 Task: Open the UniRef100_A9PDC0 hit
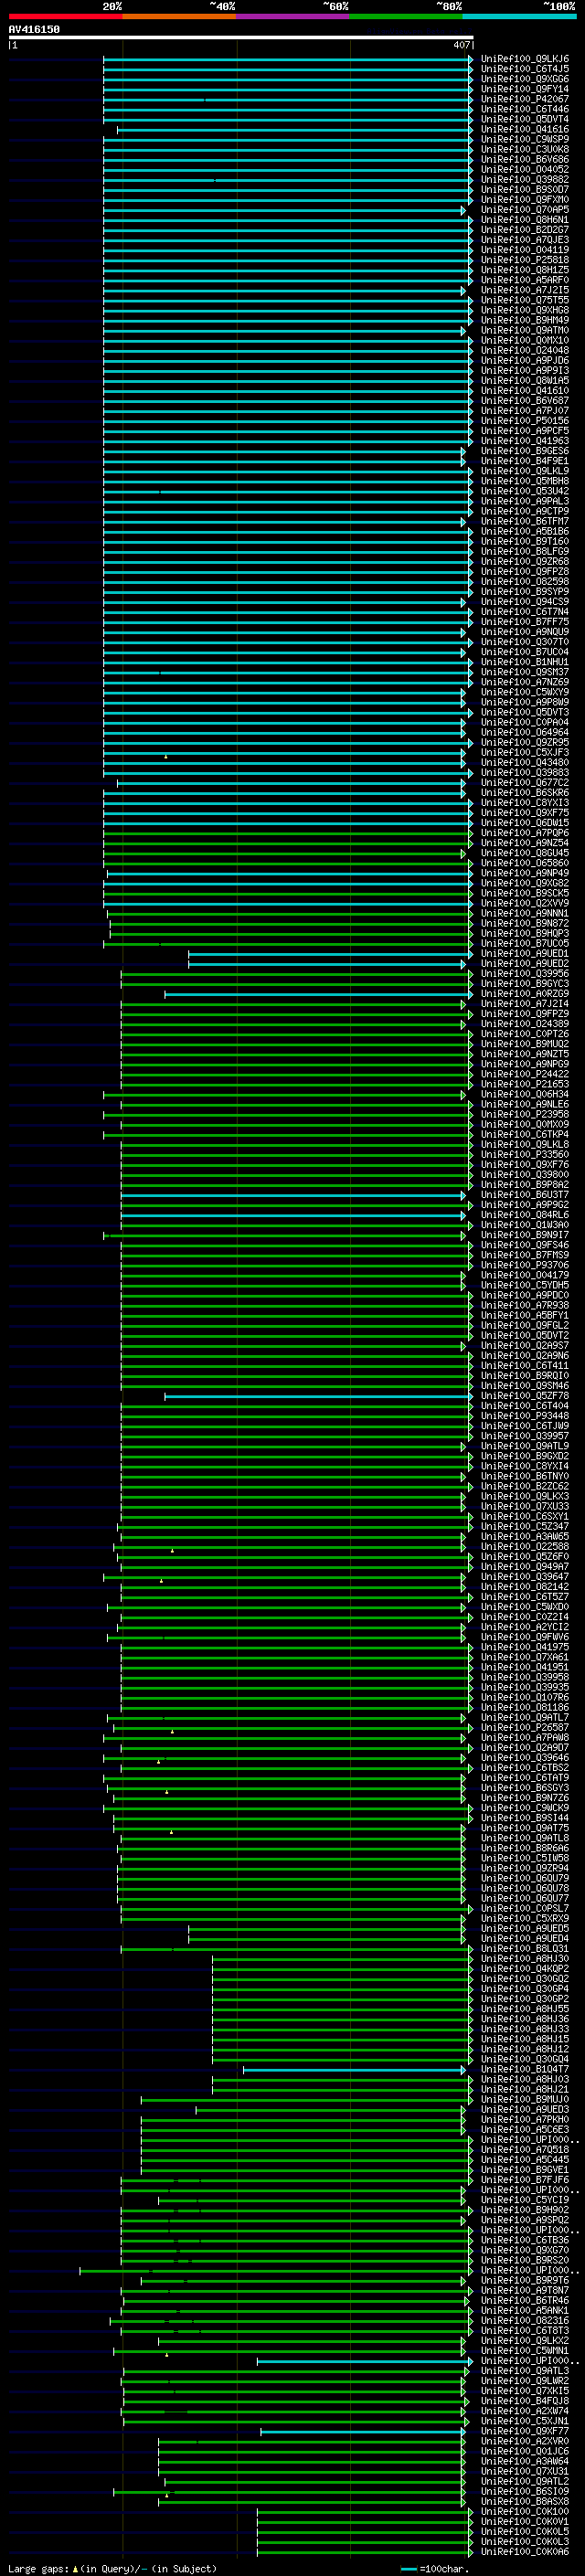(x=524, y=1295)
